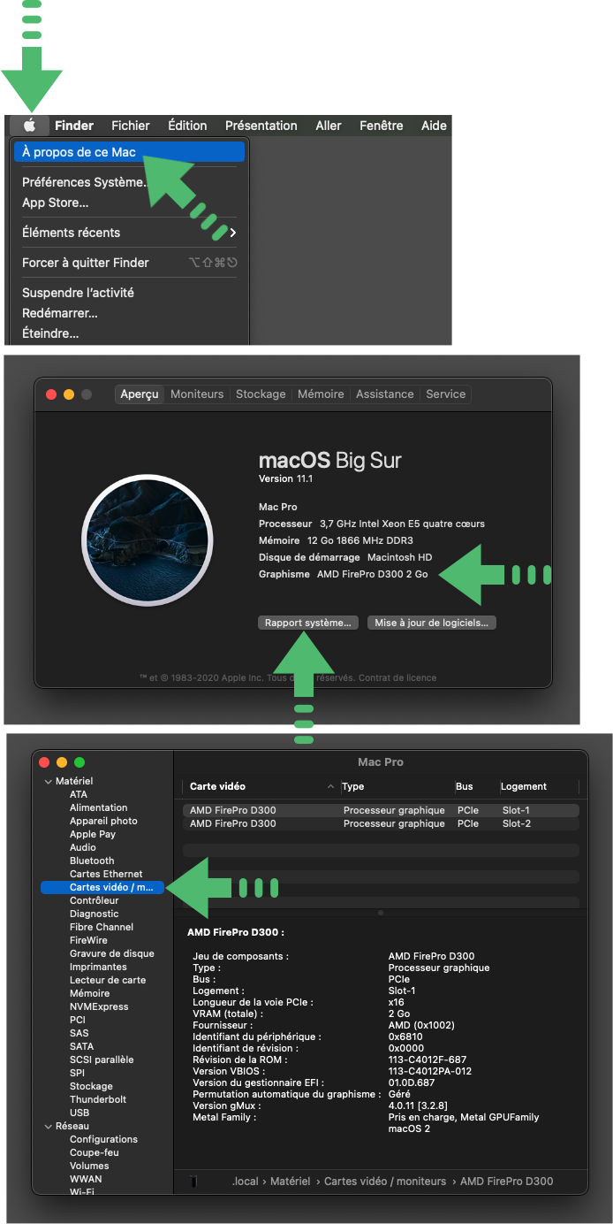The image size is (613, 1224).
Task: Open the Contrat de licence link
Action: pyautogui.click(x=397, y=678)
